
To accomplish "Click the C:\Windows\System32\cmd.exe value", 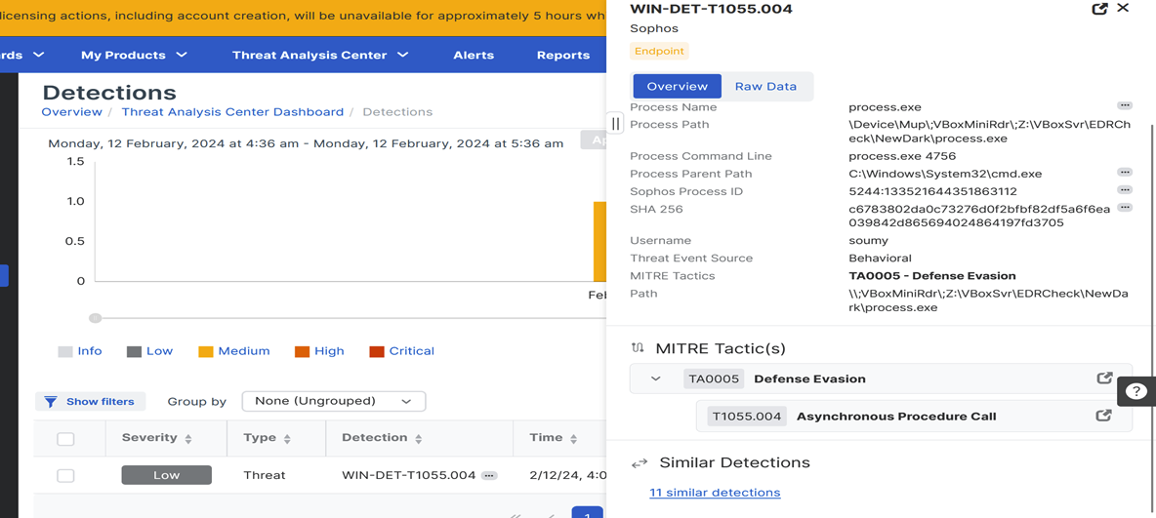I will tap(944, 174).
